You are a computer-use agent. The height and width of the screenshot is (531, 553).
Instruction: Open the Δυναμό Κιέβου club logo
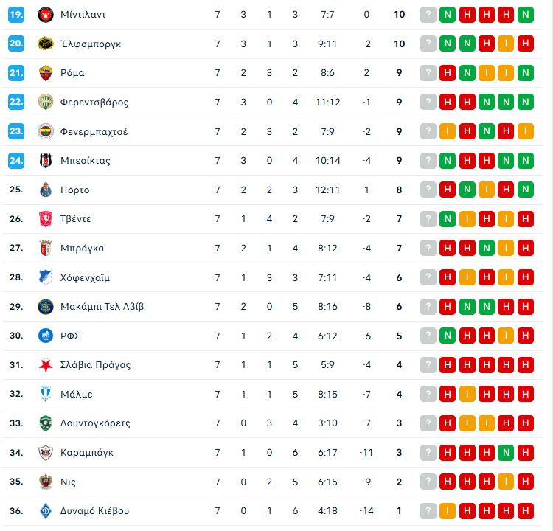click(x=46, y=511)
